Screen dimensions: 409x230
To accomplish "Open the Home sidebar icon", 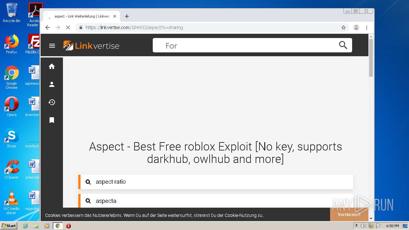I will pyautogui.click(x=52, y=66).
